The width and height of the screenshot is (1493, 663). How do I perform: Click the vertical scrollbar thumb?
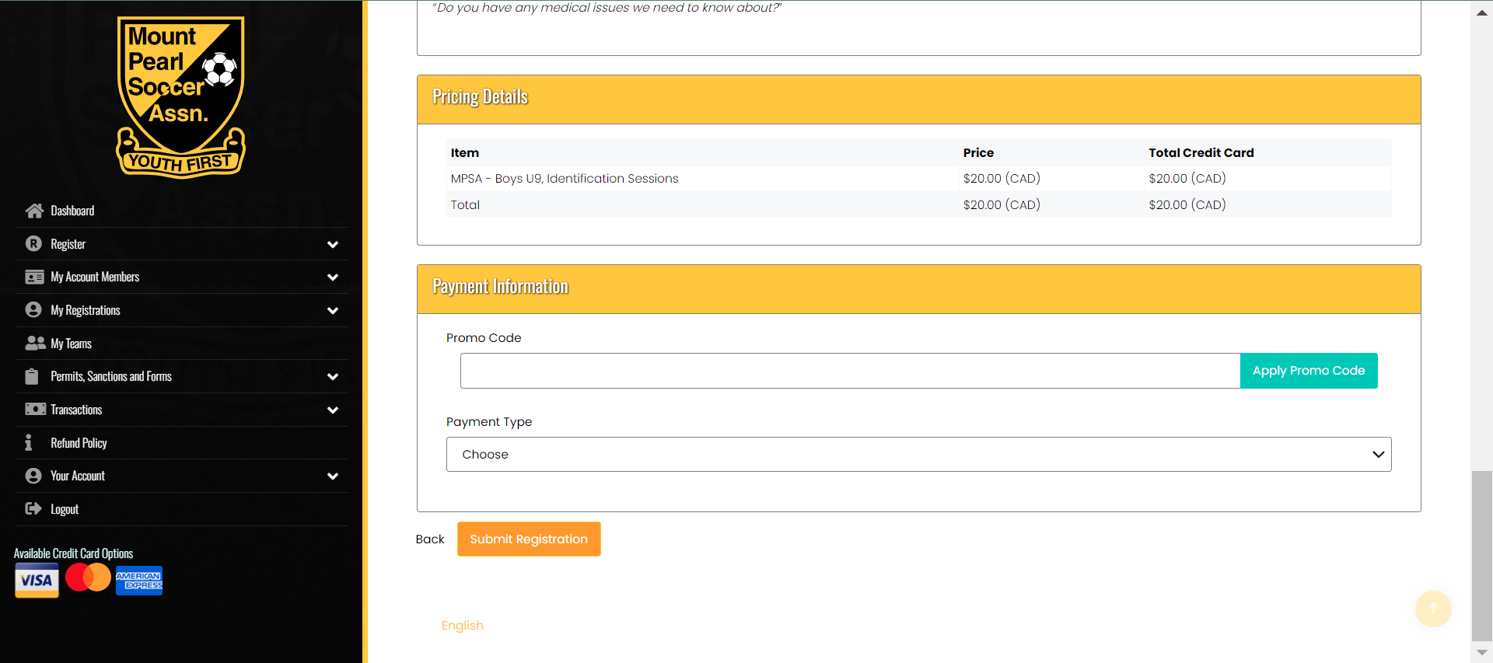pyautogui.click(x=1481, y=555)
